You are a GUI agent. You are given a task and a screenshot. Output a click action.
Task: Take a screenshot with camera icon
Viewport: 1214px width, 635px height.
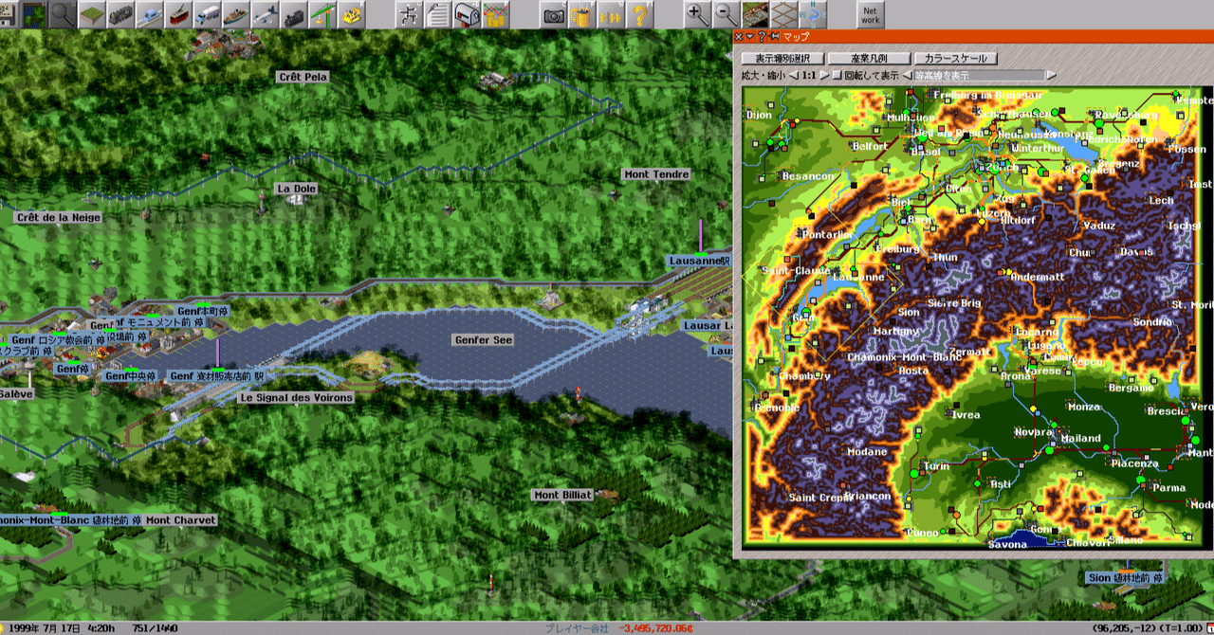tap(554, 14)
